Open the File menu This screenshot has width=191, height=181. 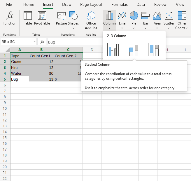pyautogui.click(x=9, y=4)
